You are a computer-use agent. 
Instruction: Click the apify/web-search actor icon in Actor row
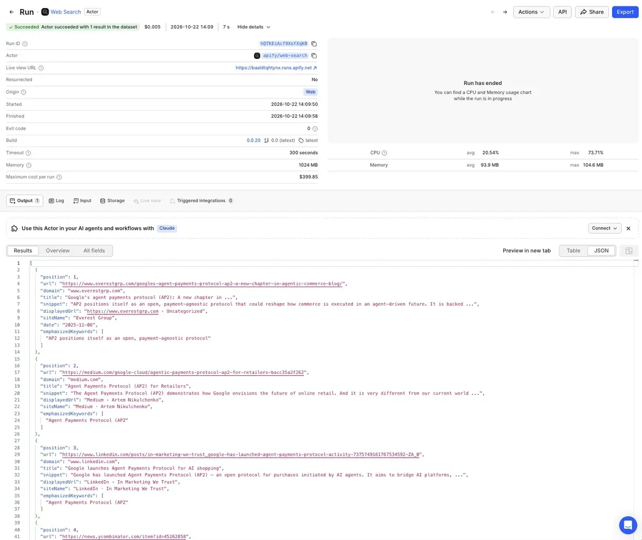point(257,56)
